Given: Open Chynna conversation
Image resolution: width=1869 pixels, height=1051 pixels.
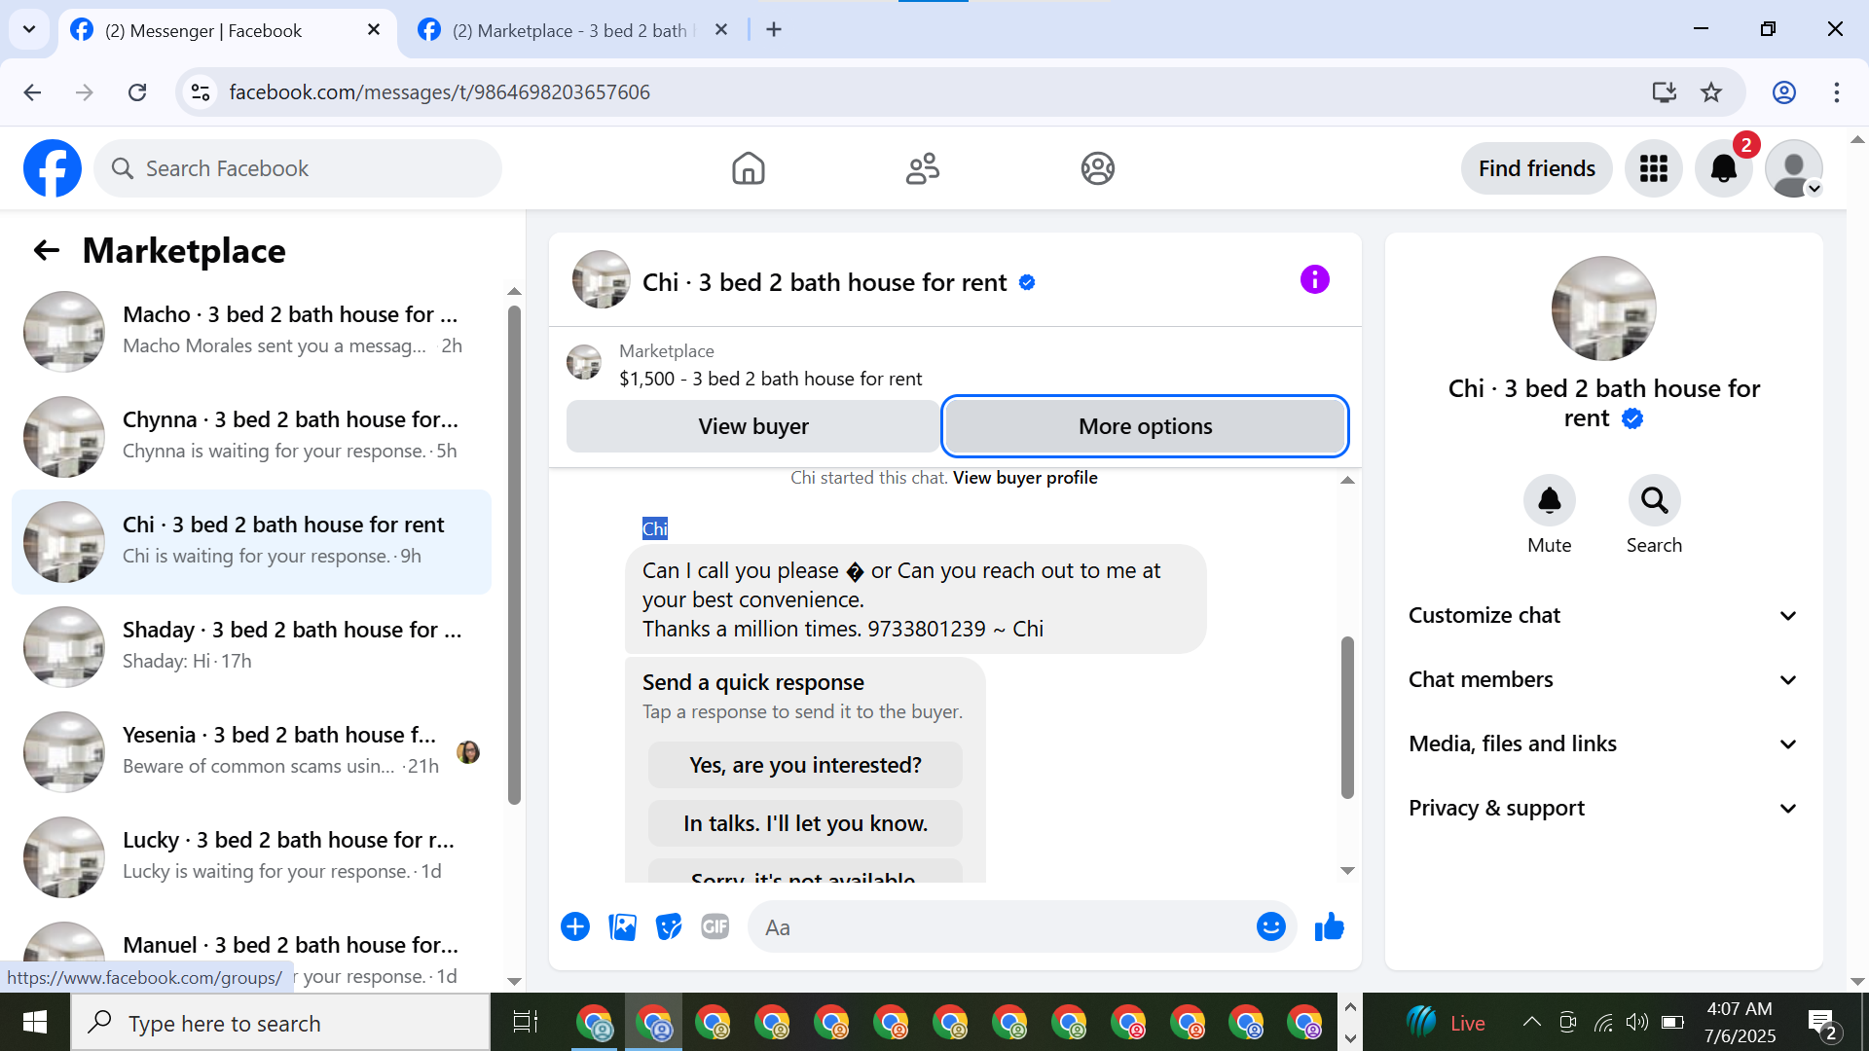Looking at the screenshot, I should [x=251, y=436].
